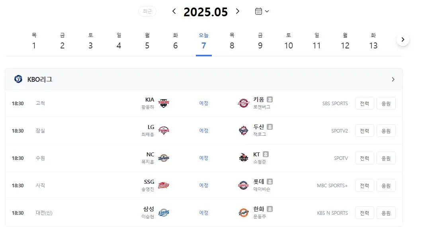Screen dimensions: 424x227
Task: Select date 8 목 tab
Action: (x=232, y=41)
